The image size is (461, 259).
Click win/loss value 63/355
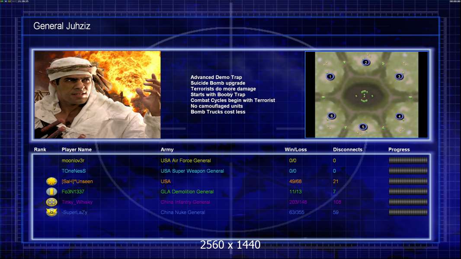coord(297,212)
